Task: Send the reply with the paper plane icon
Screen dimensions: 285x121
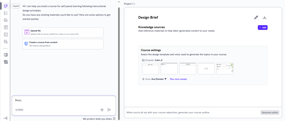Action: [109, 110]
